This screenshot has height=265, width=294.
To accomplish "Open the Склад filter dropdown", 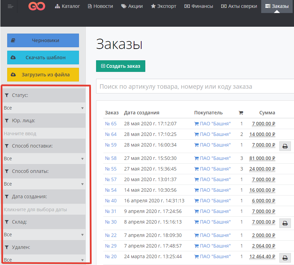I will click(43, 235).
